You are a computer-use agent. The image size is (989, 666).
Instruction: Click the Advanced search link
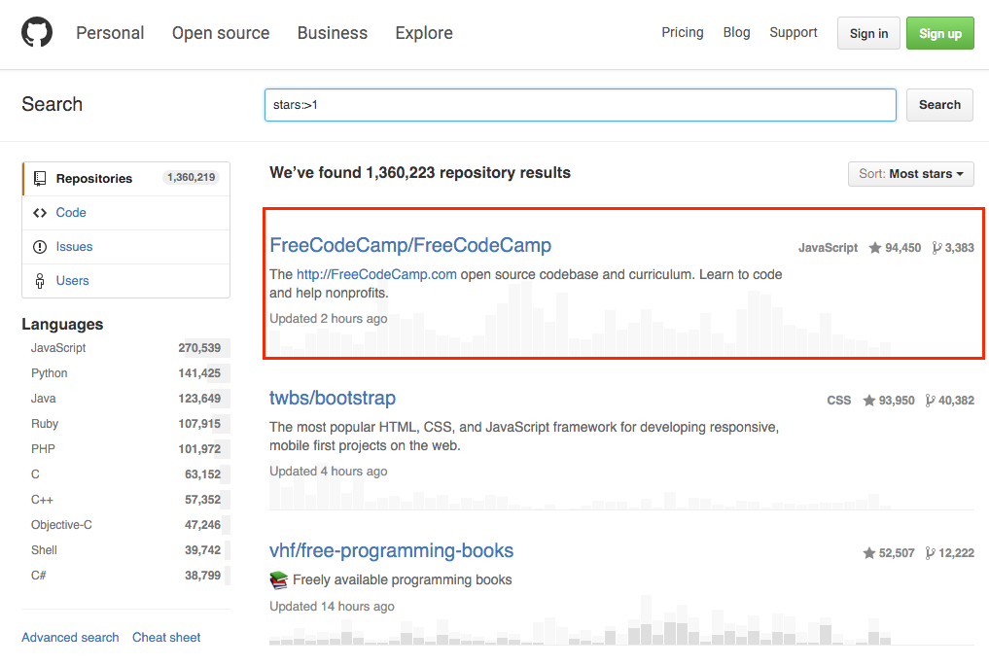click(x=70, y=637)
